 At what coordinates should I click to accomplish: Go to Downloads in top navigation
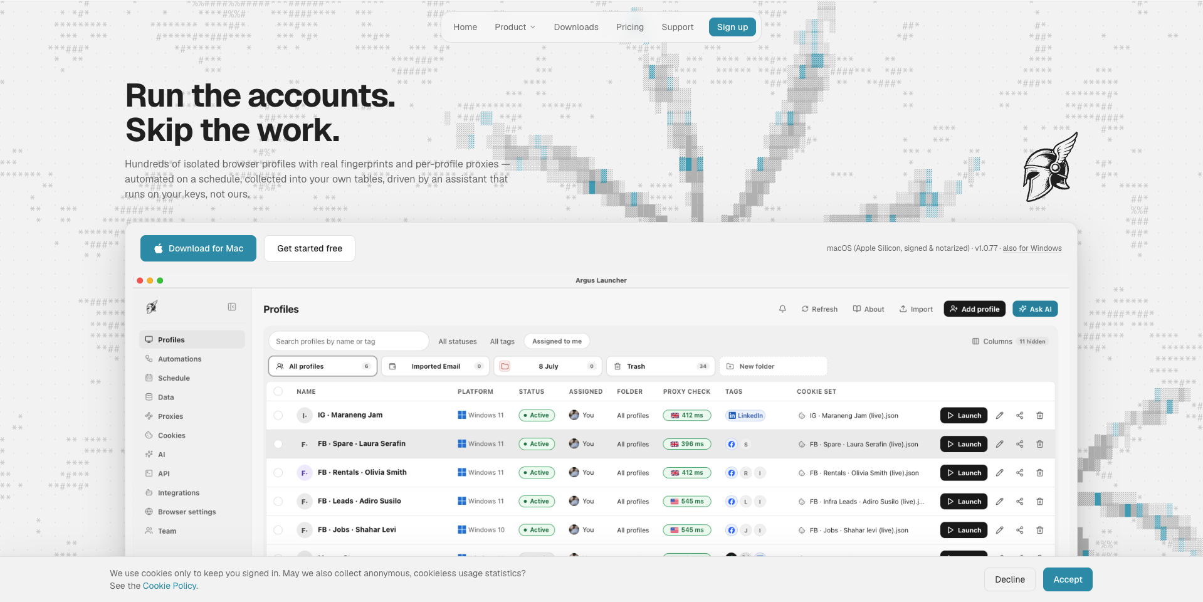pyautogui.click(x=576, y=27)
